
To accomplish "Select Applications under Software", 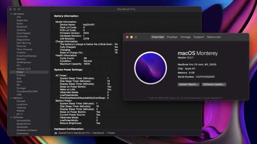I will tap(23, 124).
